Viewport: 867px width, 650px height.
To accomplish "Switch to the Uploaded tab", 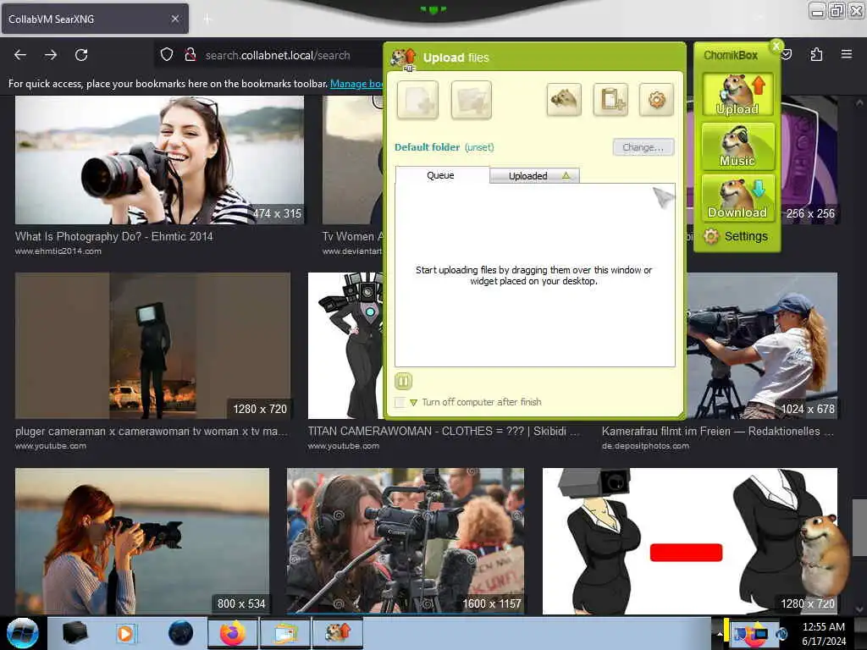I will (534, 176).
